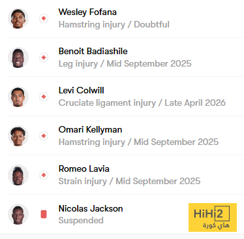Click the injury cross icon beside Wesley Fofana
This screenshot has width=244, height=239.
coord(44,18)
